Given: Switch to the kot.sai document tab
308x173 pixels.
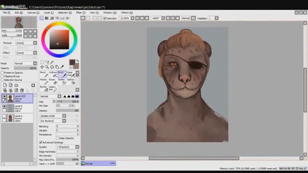Looking at the screenshot, I should (98, 163).
